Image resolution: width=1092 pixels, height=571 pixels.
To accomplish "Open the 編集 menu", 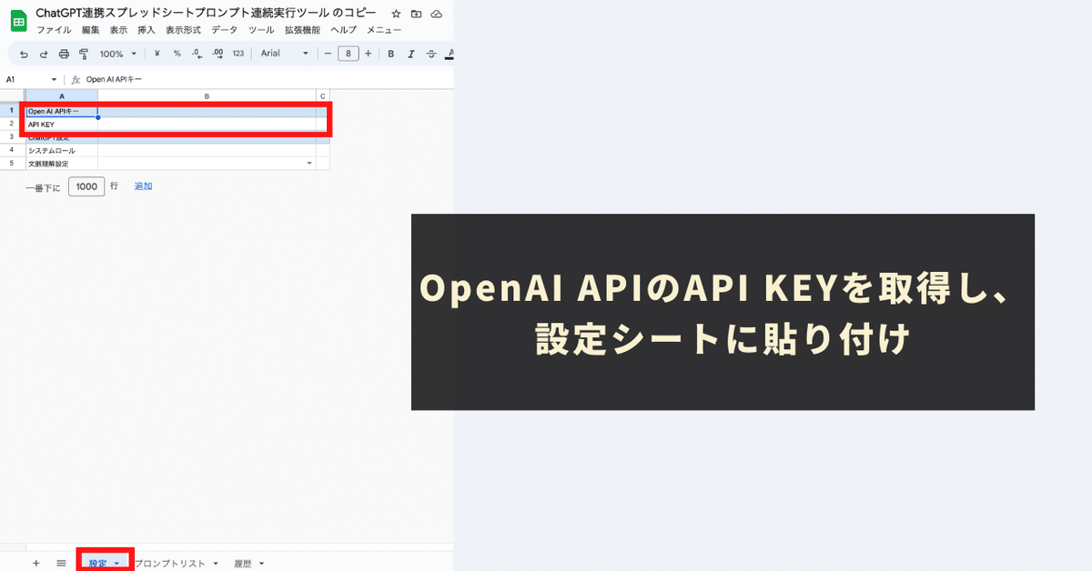I will [90, 30].
